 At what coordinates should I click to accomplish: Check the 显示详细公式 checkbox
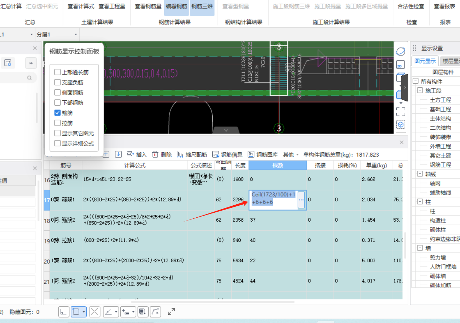57,143
